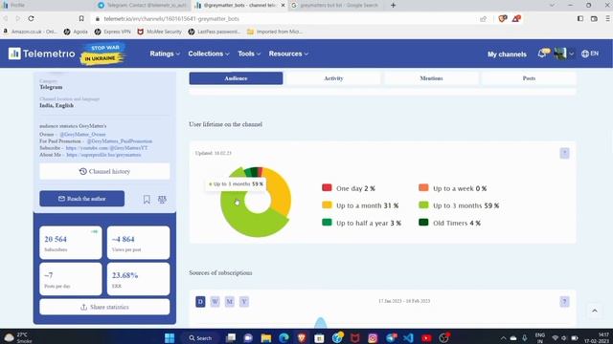Click the share page icon in address bar
This screenshot has width=613, height=344.
tap(483, 19)
